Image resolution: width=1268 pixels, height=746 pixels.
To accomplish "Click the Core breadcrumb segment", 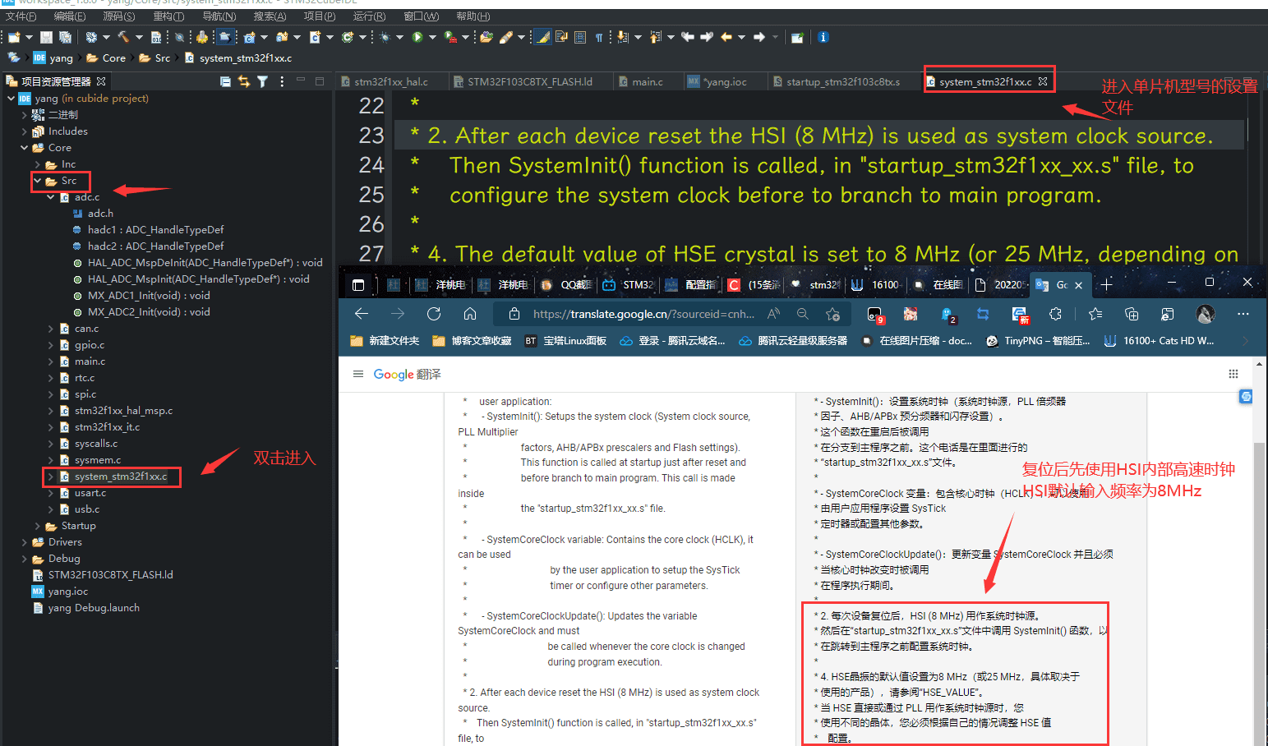I will [x=113, y=58].
